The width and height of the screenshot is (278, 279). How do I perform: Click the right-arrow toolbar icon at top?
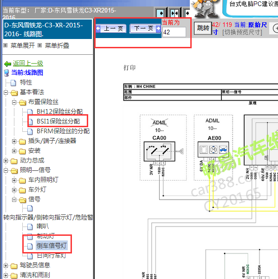click(x=161, y=13)
